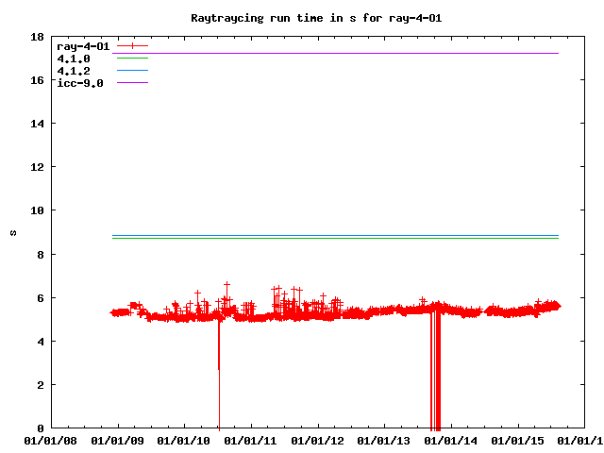The image size is (604, 453).
Task: Click the 01/01/08 date on the x-axis
Action: click(x=51, y=440)
